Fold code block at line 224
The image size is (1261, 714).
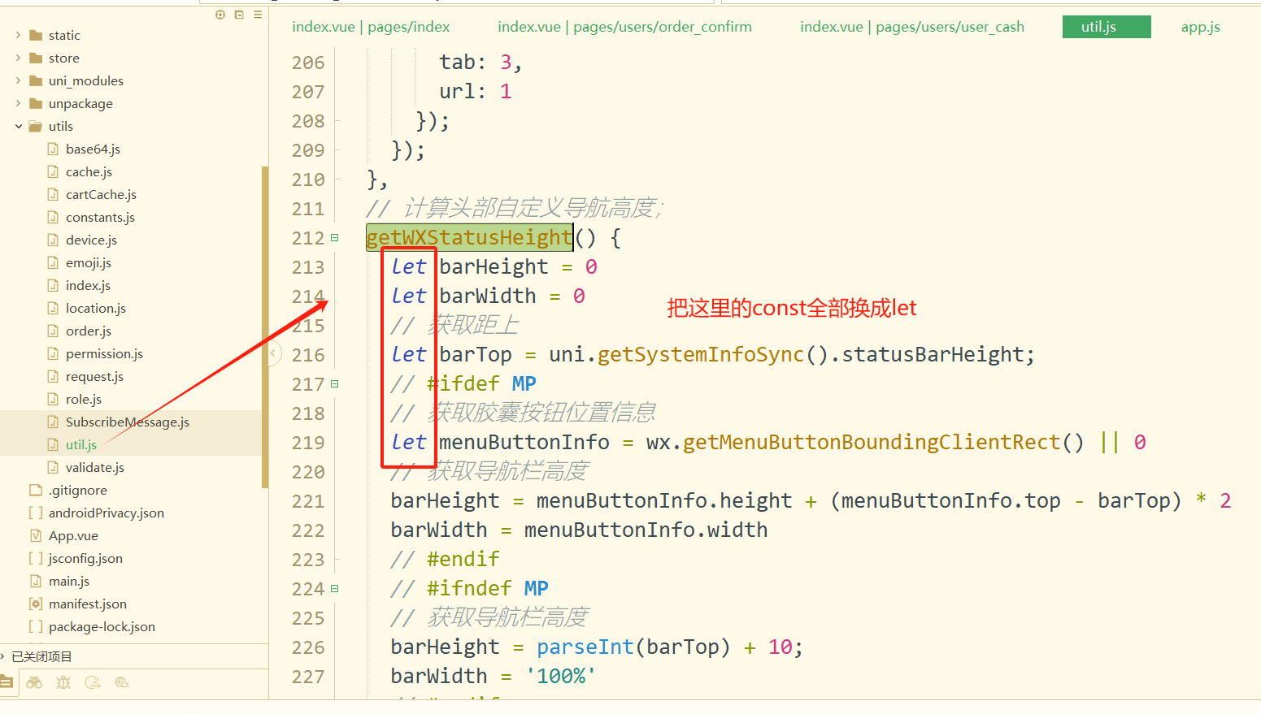[x=334, y=588]
